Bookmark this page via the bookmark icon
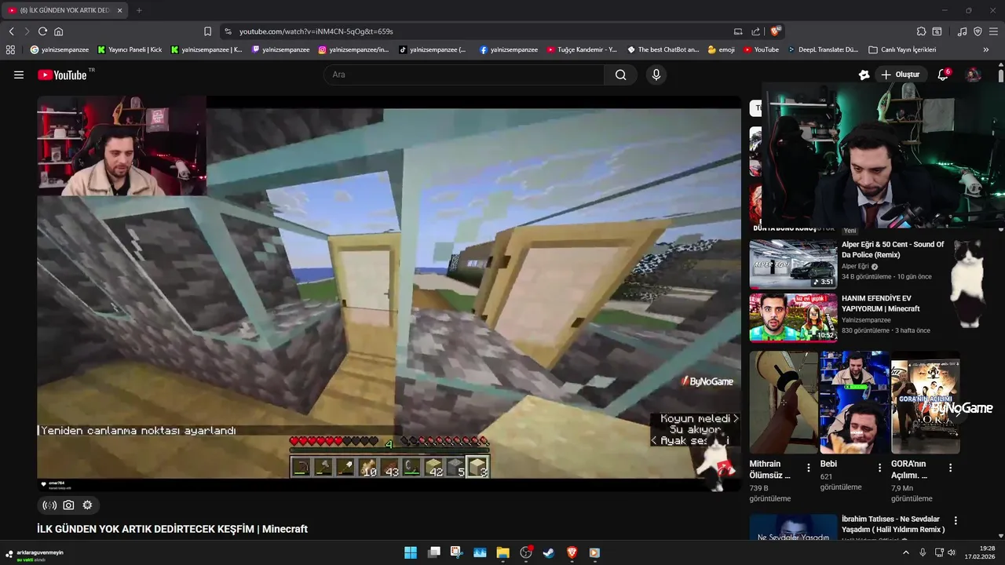Viewport: 1005px width, 565px height. (207, 31)
